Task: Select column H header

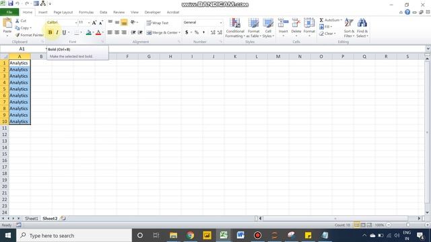Action: (x=170, y=56)
